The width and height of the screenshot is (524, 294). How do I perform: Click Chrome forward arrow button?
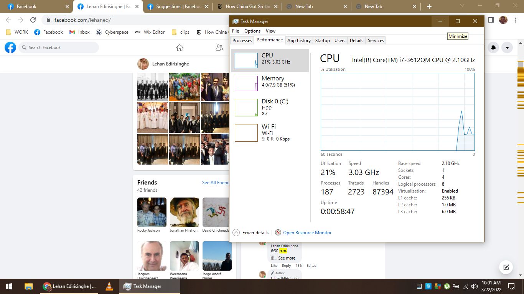coord(21,20)
